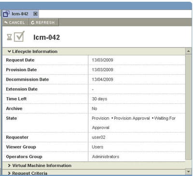The width and height of the screenshot is (193, 176).
Task: Select the user02 requester value
Action: pos(98,138)
